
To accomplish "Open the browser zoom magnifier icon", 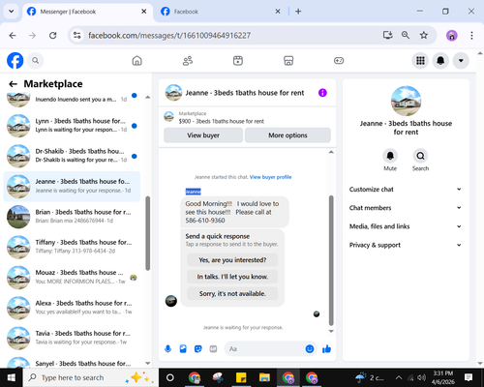I will click(x=406, y=35).
